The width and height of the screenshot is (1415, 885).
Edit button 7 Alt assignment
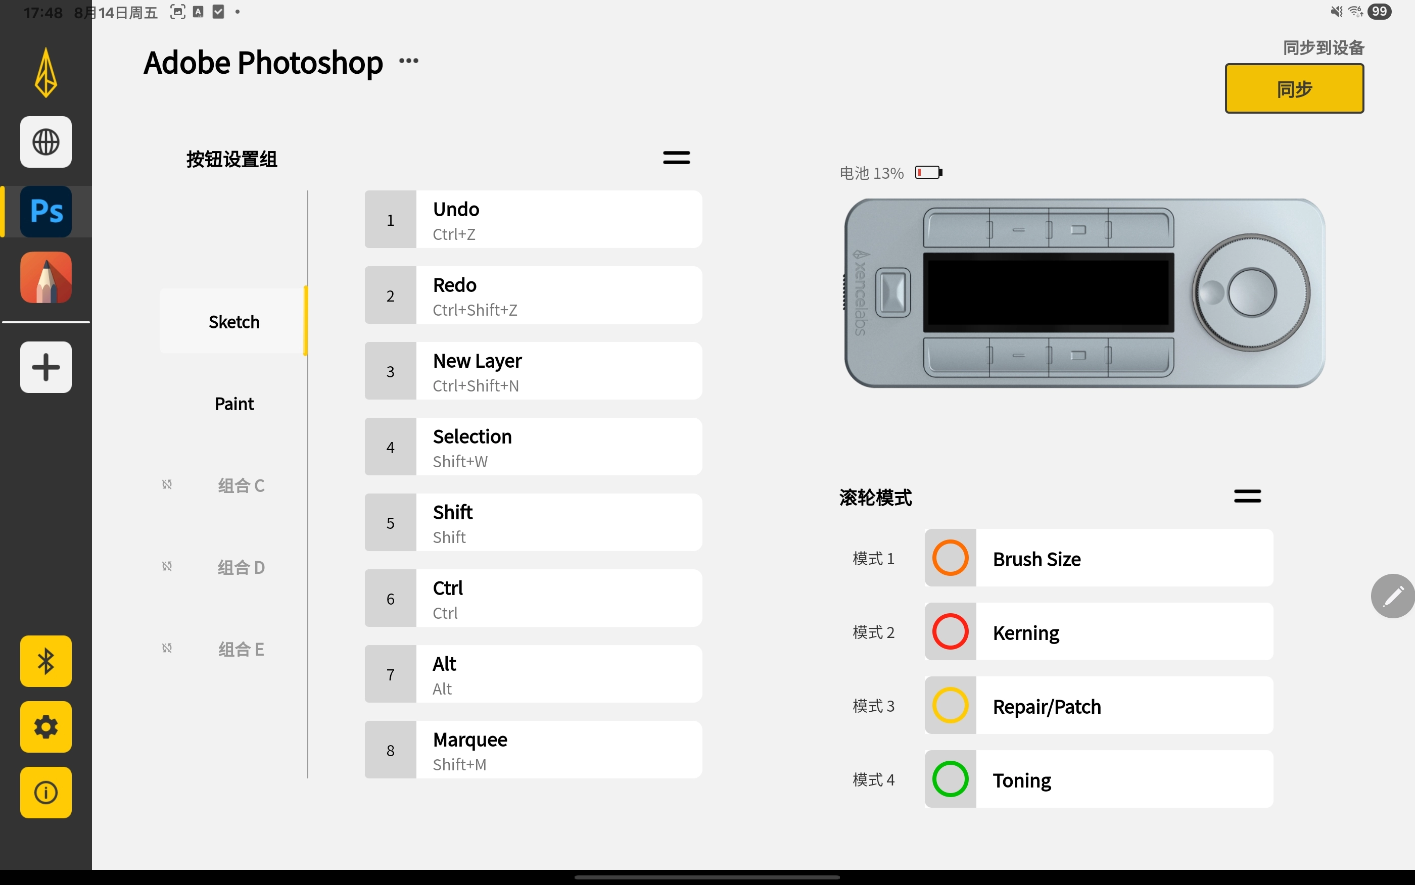pyautogui.click(x=533, y=674)
